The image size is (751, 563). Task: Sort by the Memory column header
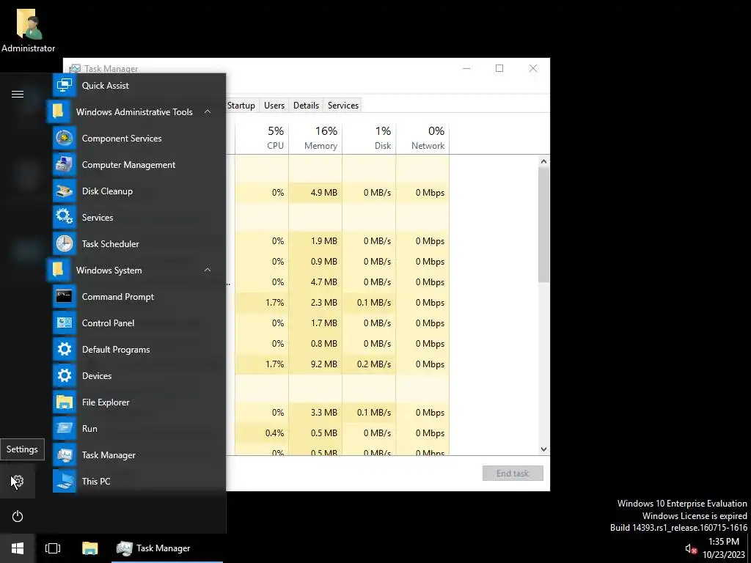tap(315, 137)
